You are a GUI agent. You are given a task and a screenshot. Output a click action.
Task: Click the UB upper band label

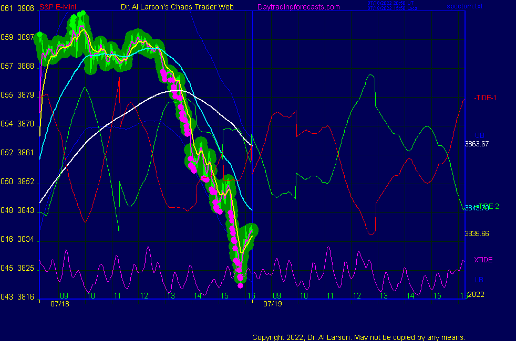(x=479, y=135)
